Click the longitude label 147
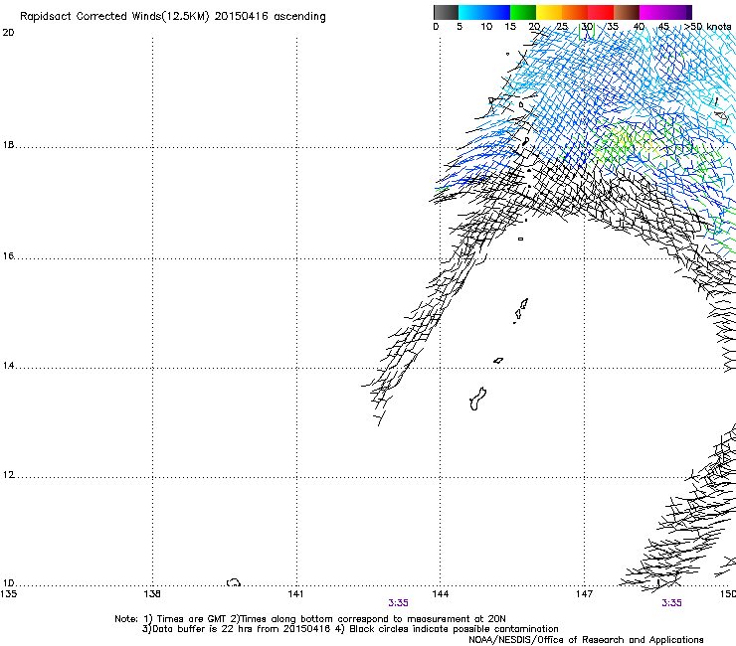 point(584,594)
